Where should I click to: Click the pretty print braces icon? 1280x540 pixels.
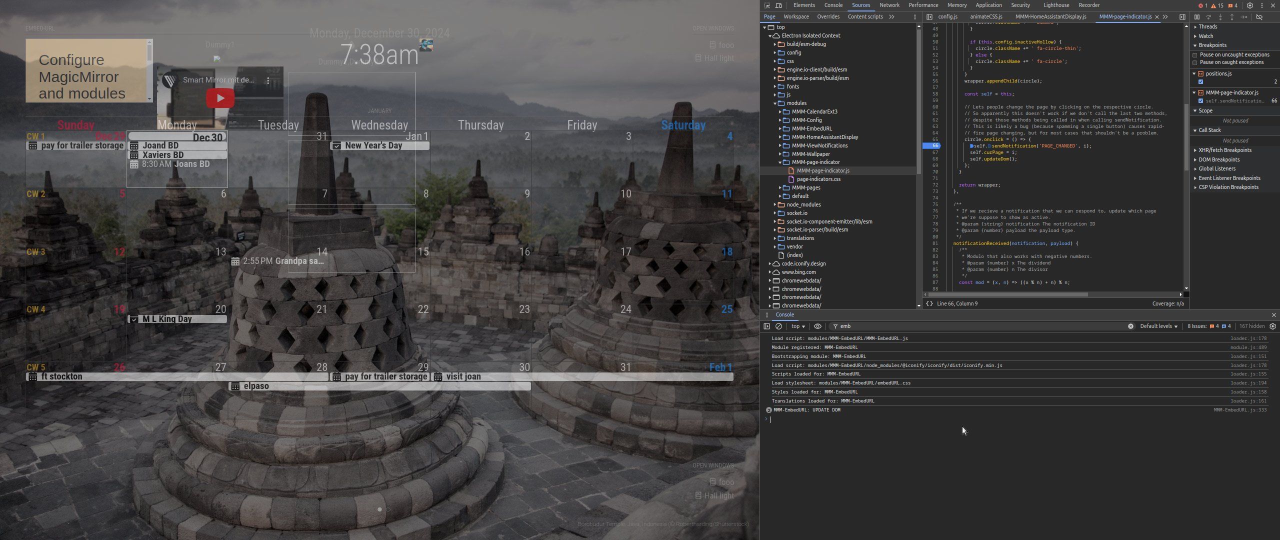(x=929, y=303)
